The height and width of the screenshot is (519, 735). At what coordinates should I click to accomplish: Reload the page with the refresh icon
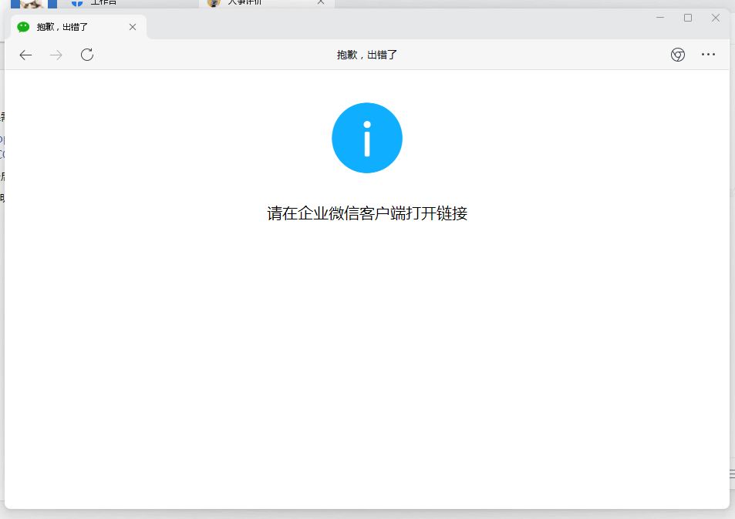pos(87,55)
